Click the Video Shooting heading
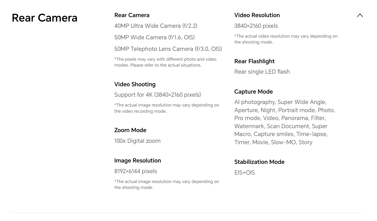377x221 pixels. pyautogui.click(x=135, y=84)
